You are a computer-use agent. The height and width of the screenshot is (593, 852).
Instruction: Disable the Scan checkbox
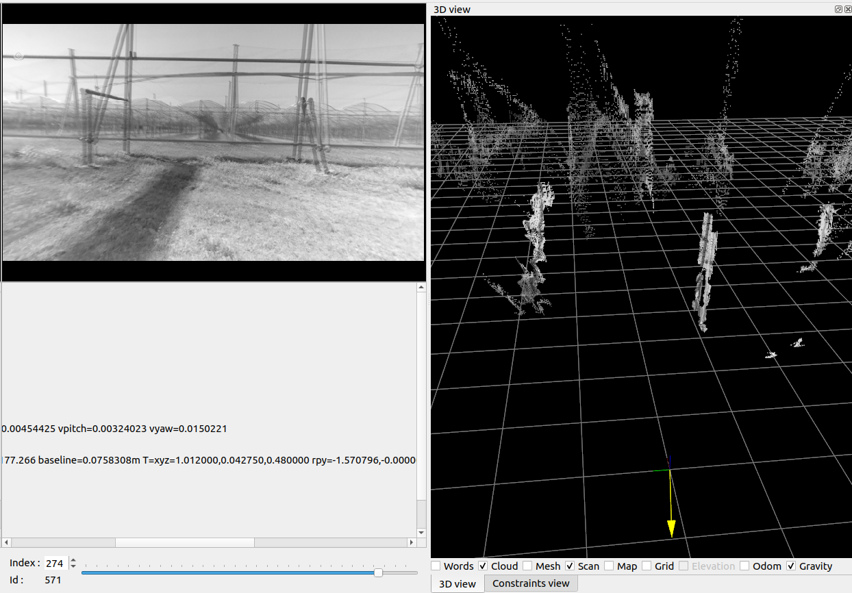tap(570, 566)
